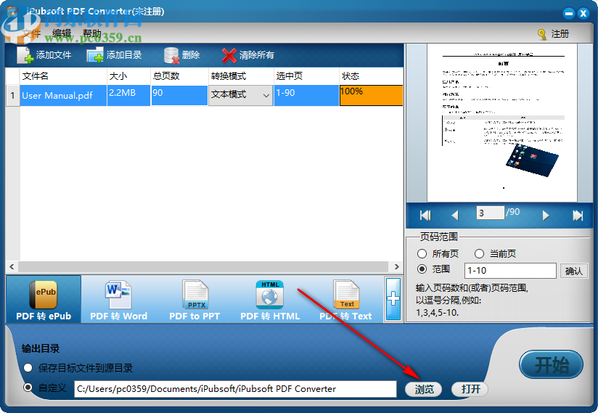Screen dimensions: 598x413
Task: Click the file list left scroll arrow
Action: (12, 266)
